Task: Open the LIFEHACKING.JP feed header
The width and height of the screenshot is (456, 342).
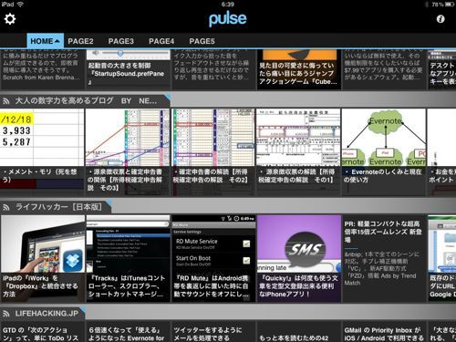Action: coord(43,314)
